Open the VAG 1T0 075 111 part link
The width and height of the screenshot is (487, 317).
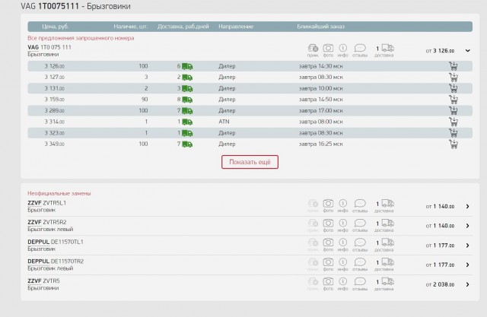(49, 47)
